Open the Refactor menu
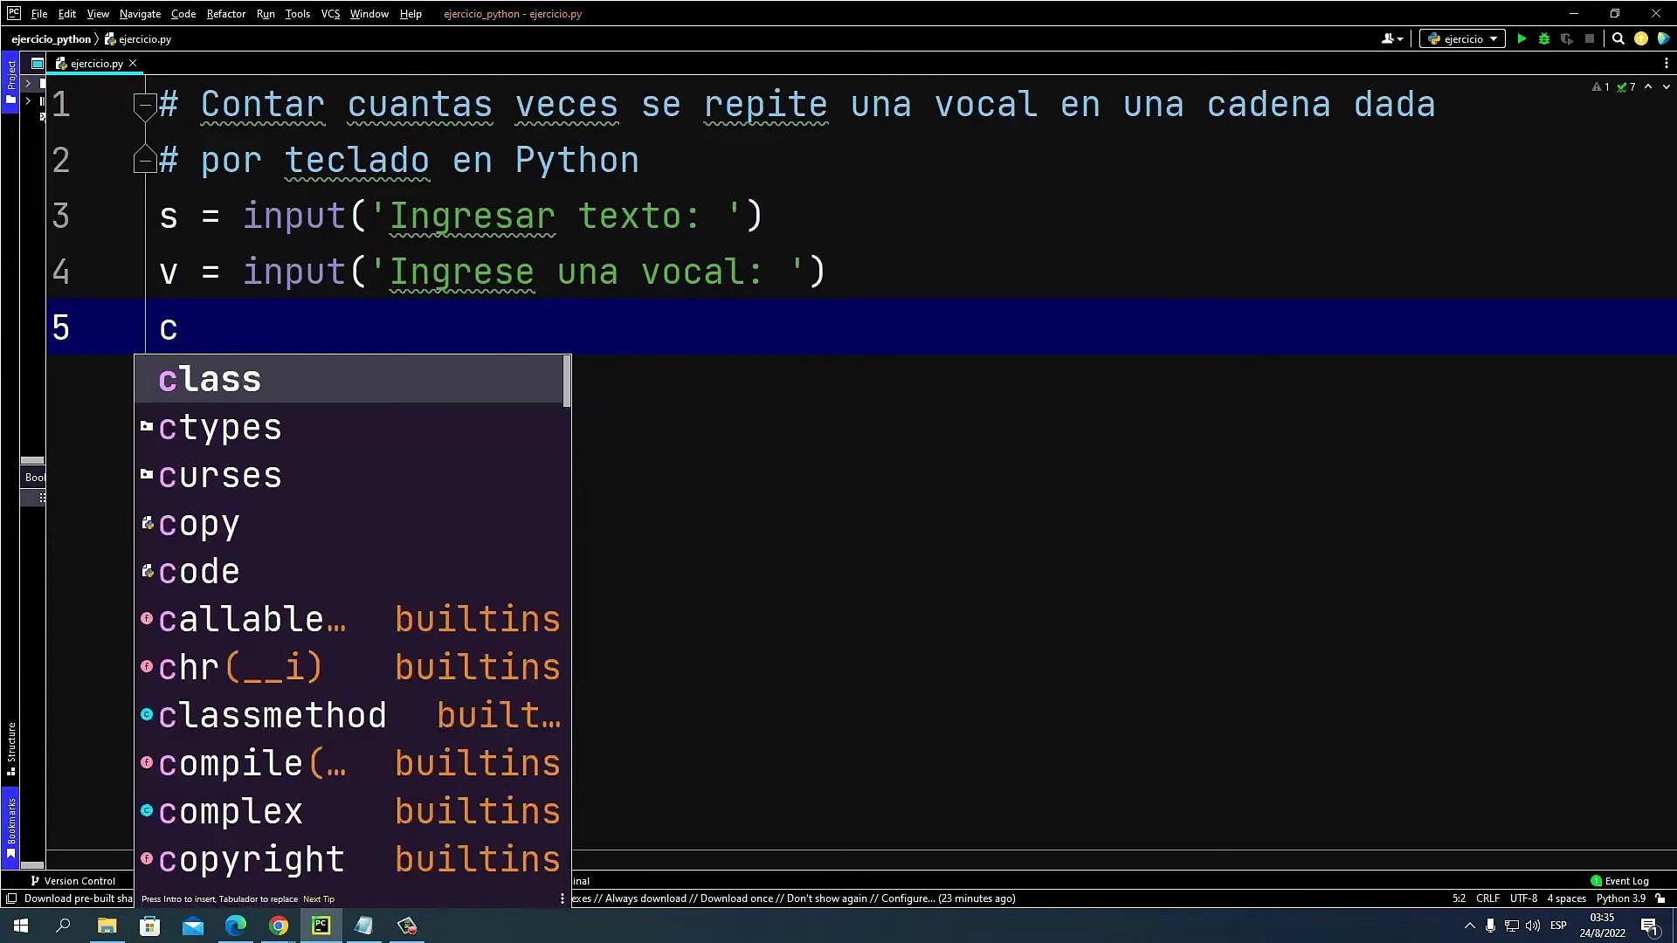Viewport: 1677px width, 943px height. [x=225, y=14]
